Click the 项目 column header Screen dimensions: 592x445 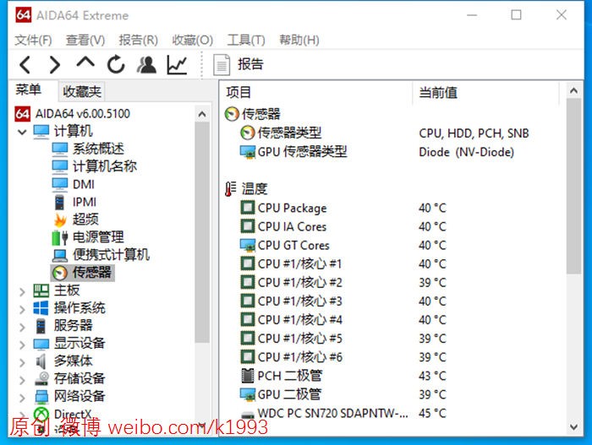pyautogui.click(x=238, y=92)
